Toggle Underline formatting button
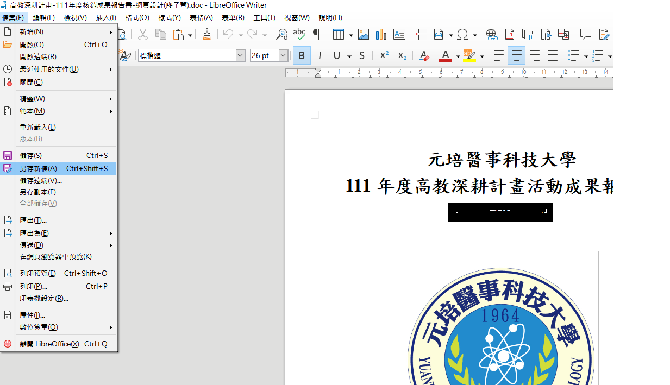 point(337,55)
